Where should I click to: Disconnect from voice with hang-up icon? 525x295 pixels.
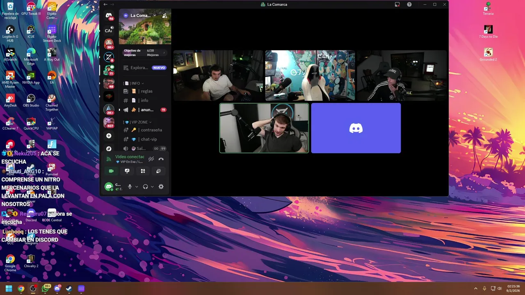(x=161, y=159)
